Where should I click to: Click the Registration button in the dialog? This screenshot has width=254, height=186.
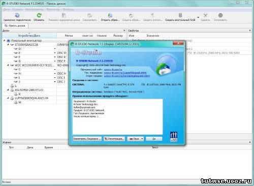(114, 139)
